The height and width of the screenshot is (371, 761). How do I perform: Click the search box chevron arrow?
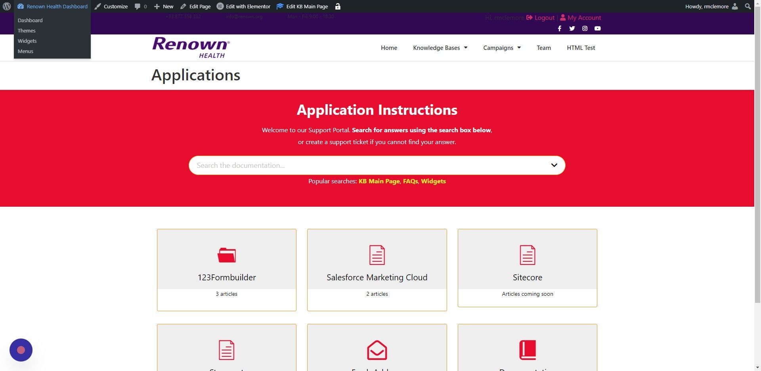coord(554,166)
